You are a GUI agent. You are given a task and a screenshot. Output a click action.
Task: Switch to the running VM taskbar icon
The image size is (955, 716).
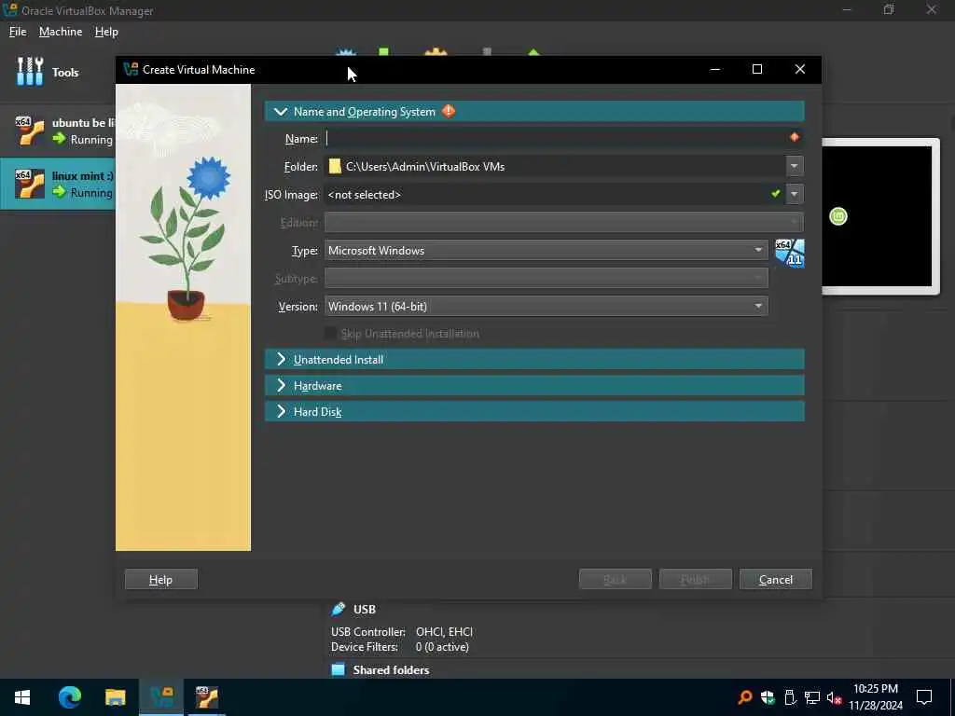click(206, 697)
